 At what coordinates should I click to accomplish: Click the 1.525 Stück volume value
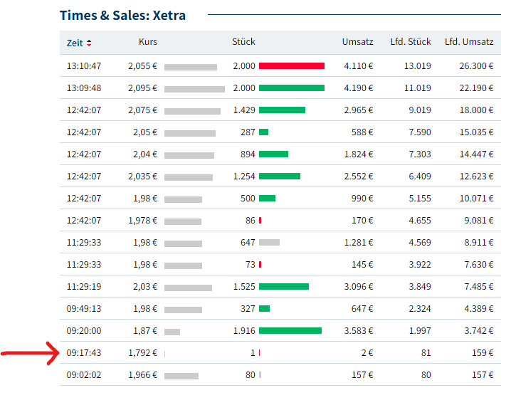[244, 287]
